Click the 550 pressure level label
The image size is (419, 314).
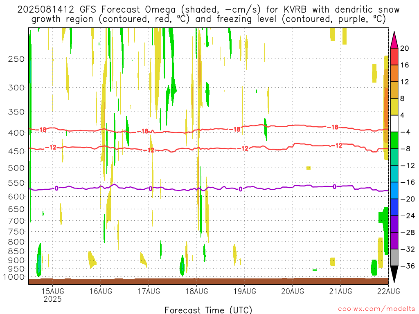tap(16, 183)
